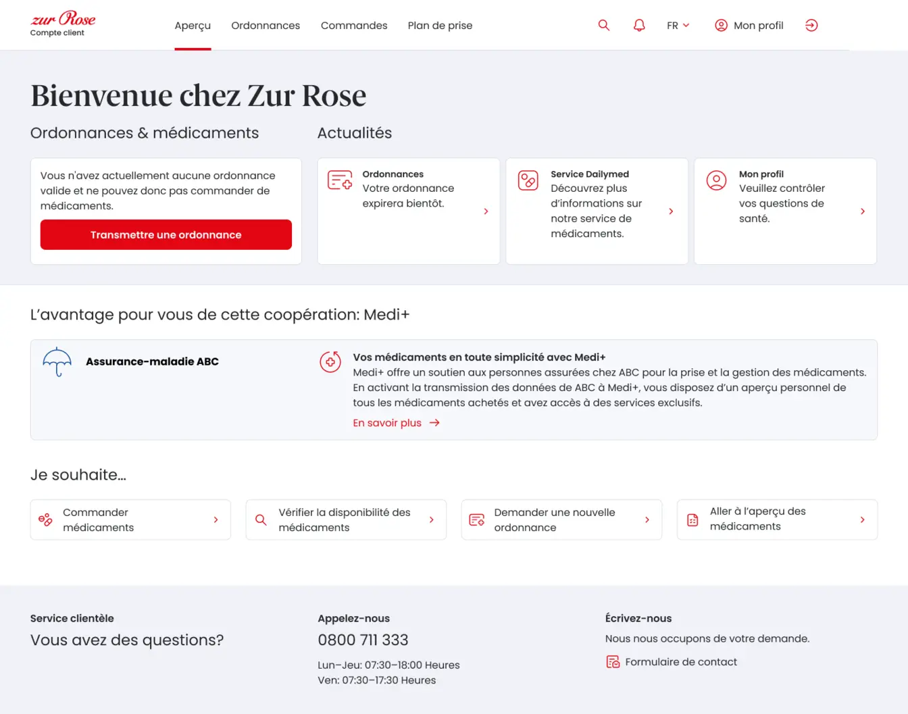Click the pills icon beside Commander médicaments
This screenshot has height=714, width=908.
[45, 519]
